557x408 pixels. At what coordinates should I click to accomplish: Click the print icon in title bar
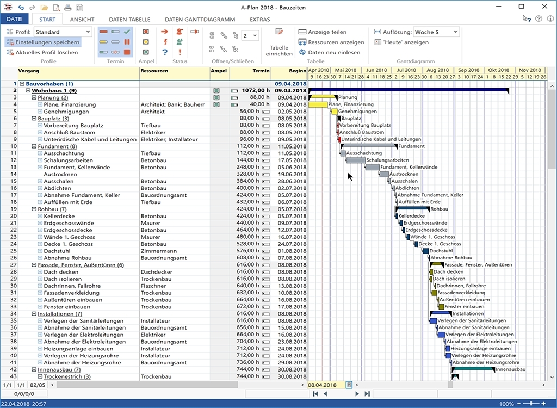pos(68,7)
